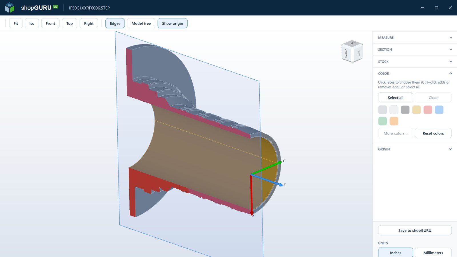
Task: Expand the ORIGIN panel chevron
Action: coord(451,149)
